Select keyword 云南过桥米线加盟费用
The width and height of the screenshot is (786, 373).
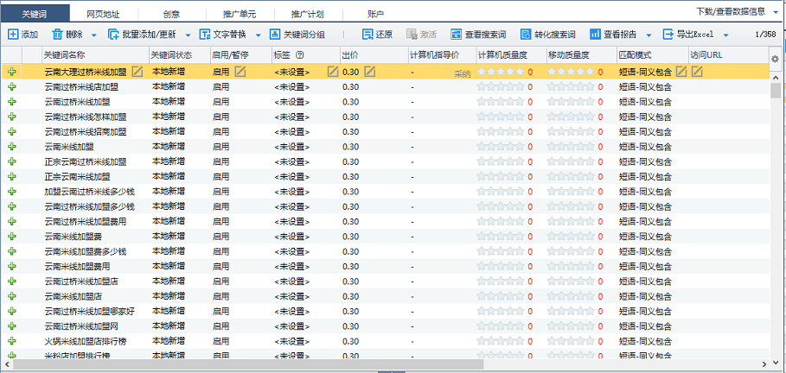click(86, 221)
